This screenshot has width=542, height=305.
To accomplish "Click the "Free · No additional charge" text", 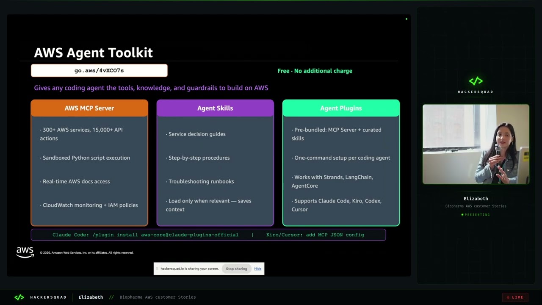I will 315,71.
